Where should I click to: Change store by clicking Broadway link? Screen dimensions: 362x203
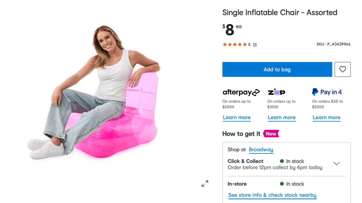click(x=261, y=149)
